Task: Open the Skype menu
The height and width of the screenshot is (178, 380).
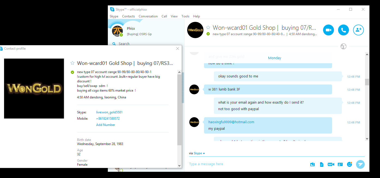Action: pos(114,16)
